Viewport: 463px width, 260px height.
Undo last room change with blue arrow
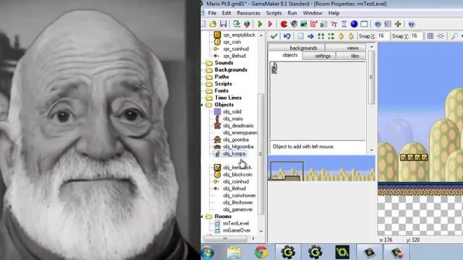pos(286,36)
